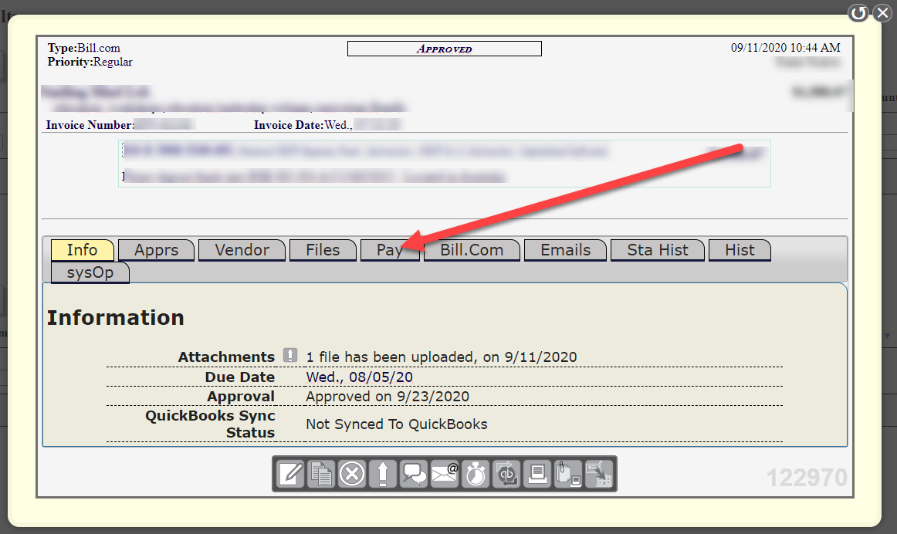This screenshot has width=897, height=534.
Task: Click the refresh button at dialog top-right
Action: pyautogui.click(x=858, y=13)
